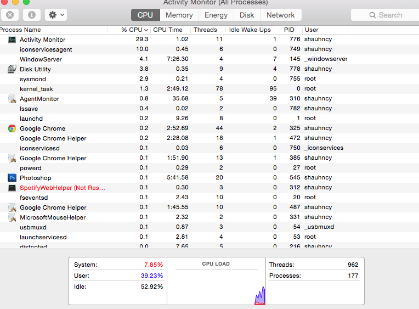Select the Photoshop process icon

point(12,178)
